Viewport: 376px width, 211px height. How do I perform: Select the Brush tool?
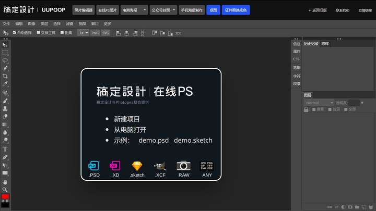click(5, 101)
